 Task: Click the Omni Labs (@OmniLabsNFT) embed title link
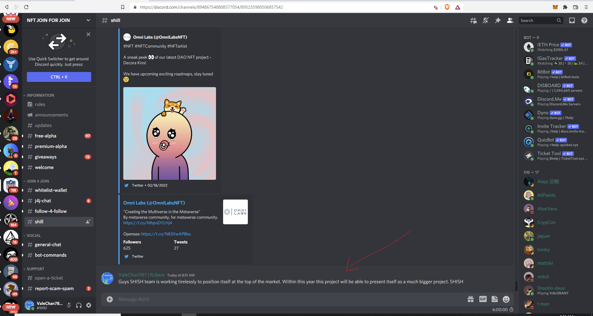(154, 203)
